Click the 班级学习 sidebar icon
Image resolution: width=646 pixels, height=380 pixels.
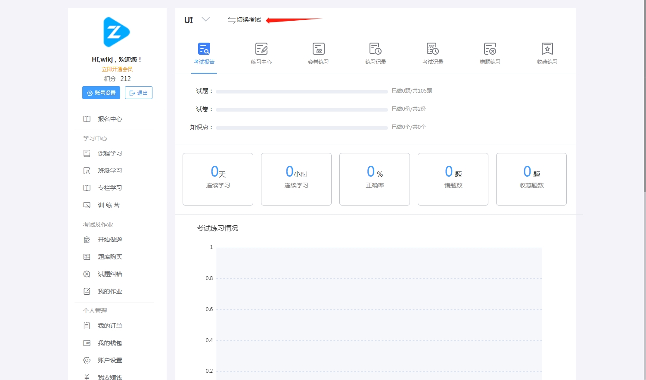click(87, 171)
